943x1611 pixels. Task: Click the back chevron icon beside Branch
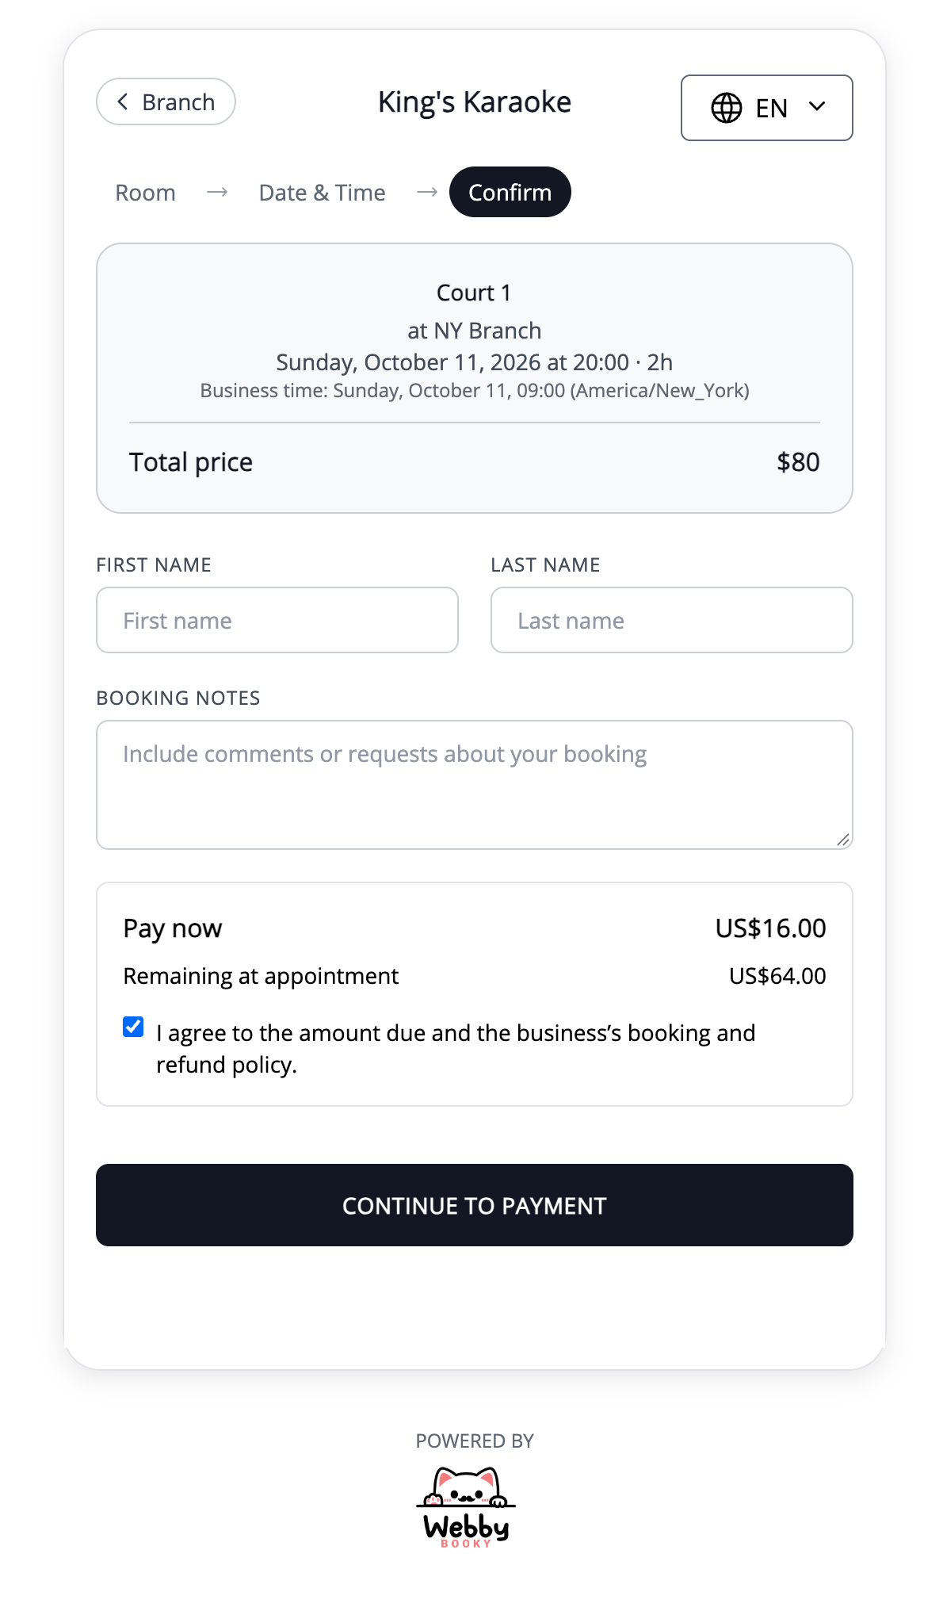coord(122,101)
